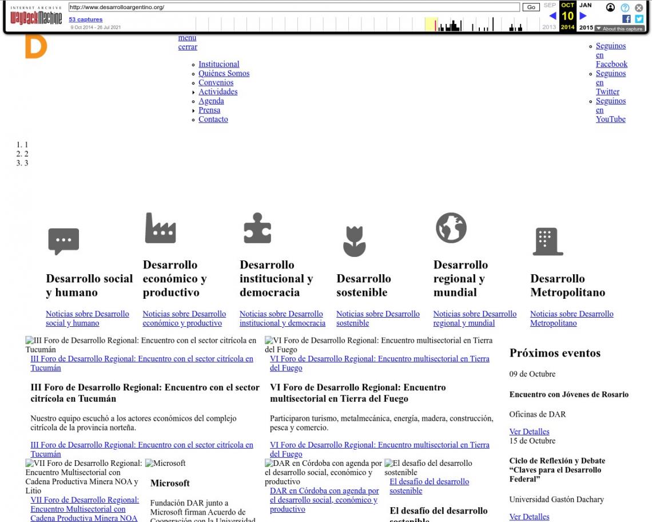Open Agenda menu item
652x522 pixels.
[x=211, y=101]
